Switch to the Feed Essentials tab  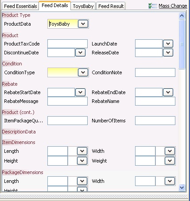(x=20, y=6)
